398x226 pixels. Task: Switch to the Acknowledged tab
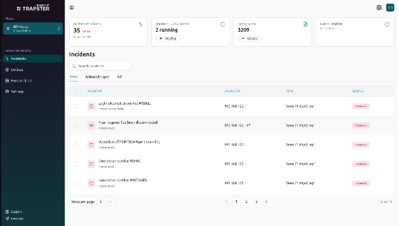click(97, 77)
